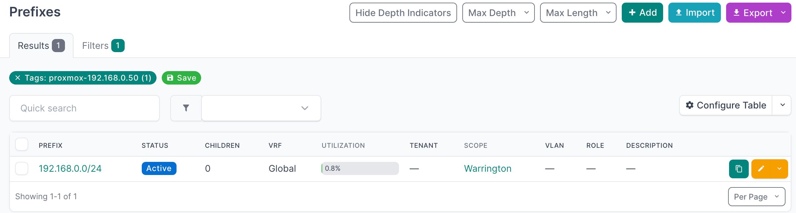Check the row checkbox for 192.168.0.0/24
The height and width of the screenshot is (213, 796).
[x=22, y=169]
